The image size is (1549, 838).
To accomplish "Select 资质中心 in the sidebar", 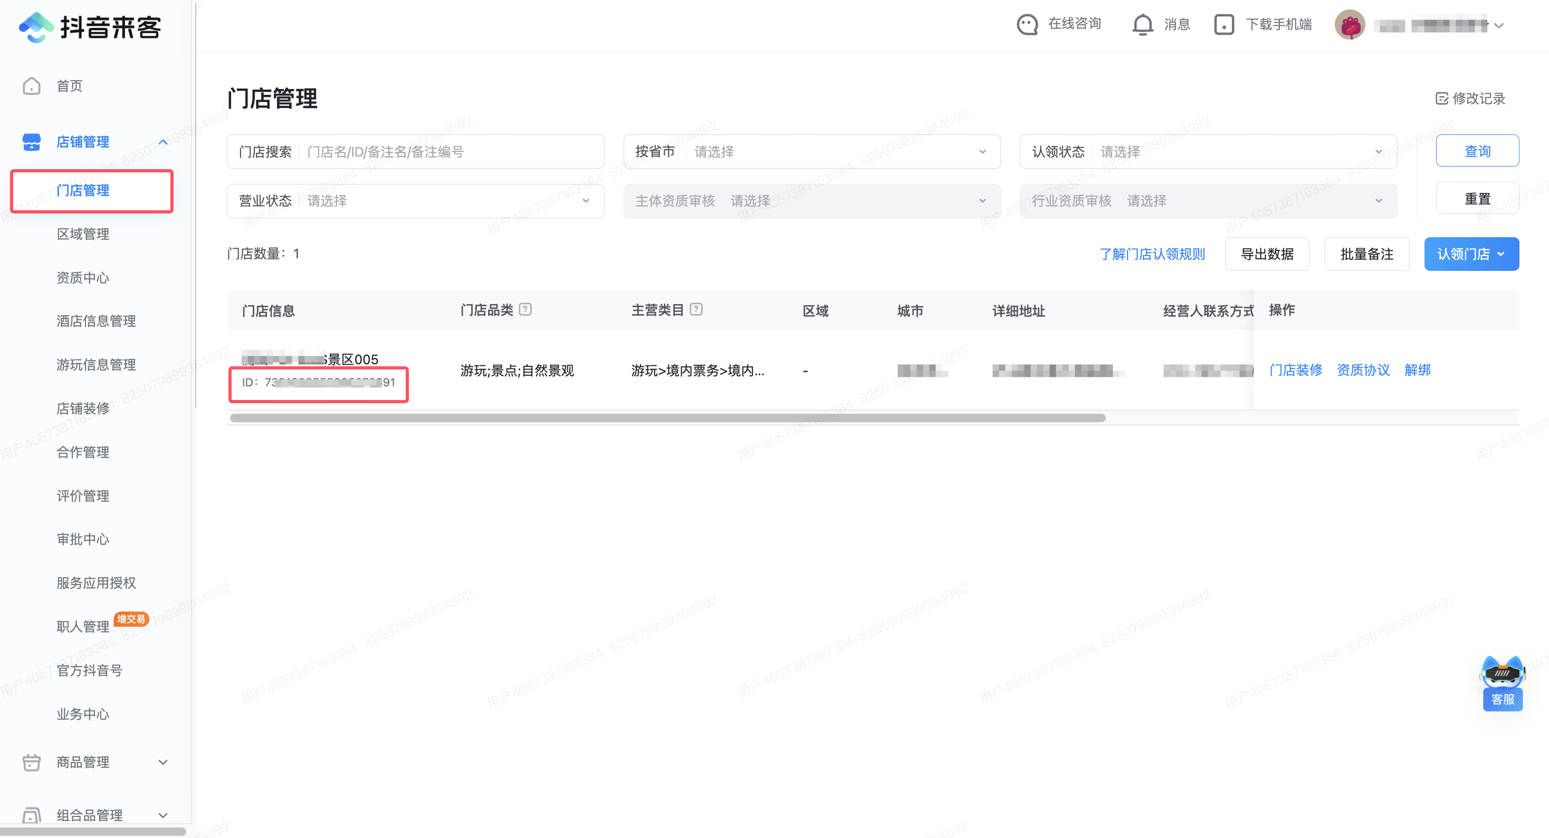I will [x=83, y=278].
